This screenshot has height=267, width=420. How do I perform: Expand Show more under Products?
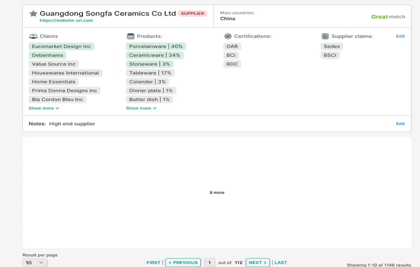(x=141, y=108)
